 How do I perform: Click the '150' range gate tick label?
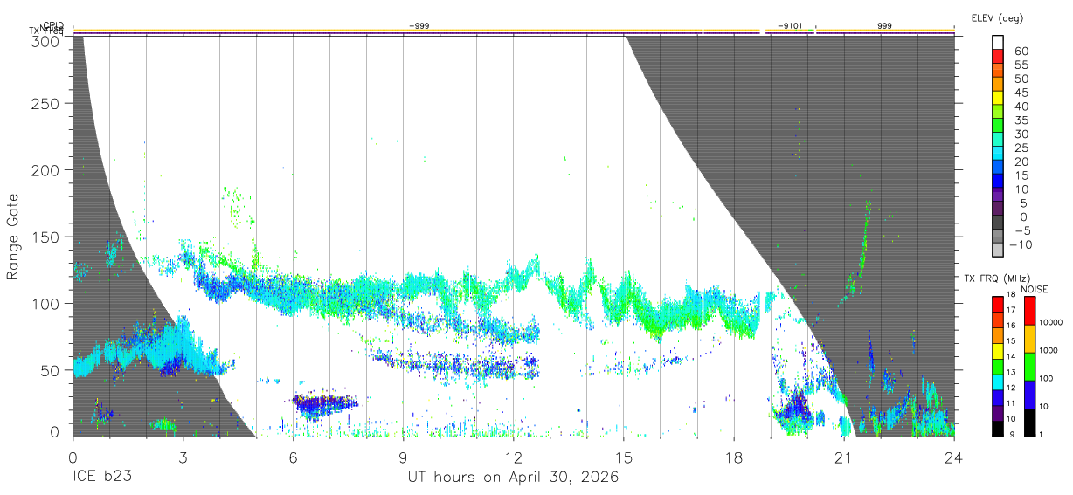point(45,237)
